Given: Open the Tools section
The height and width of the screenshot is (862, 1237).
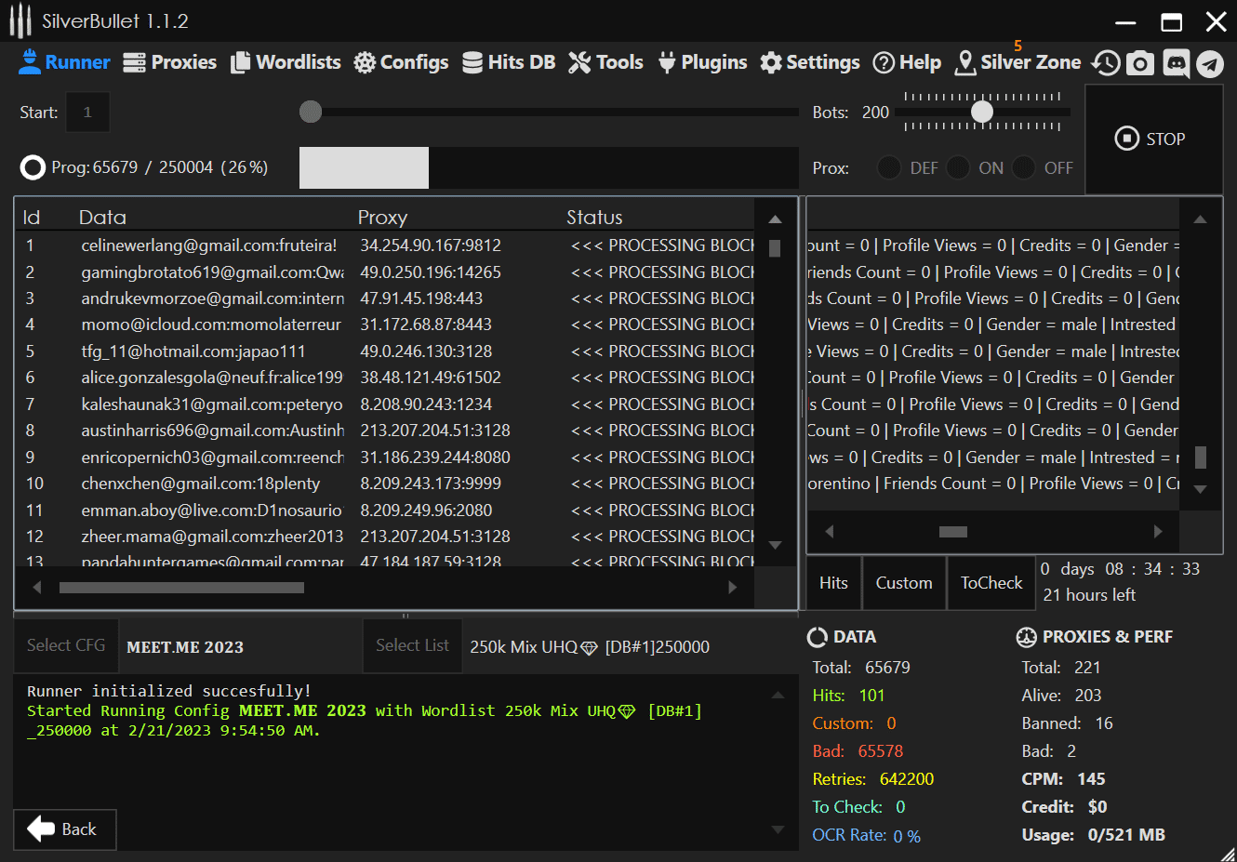Looking at the screenshot, I should point(605,62).
